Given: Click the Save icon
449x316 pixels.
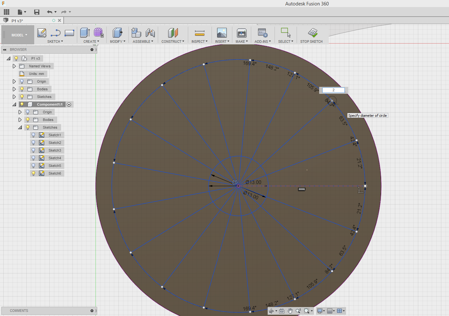Looking at the screenshot, I should point(37,12).
